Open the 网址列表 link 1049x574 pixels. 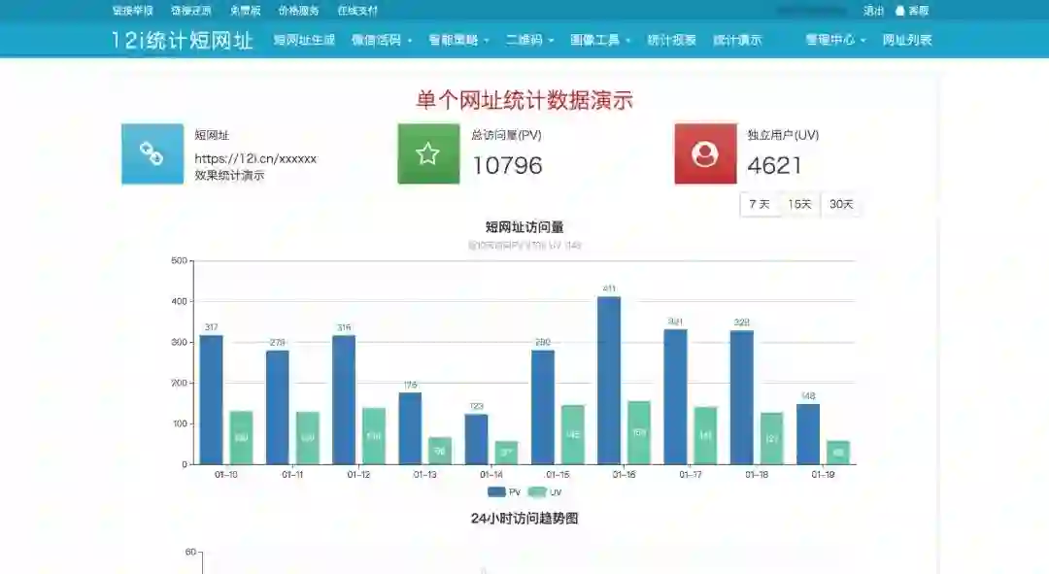(907, 40)
